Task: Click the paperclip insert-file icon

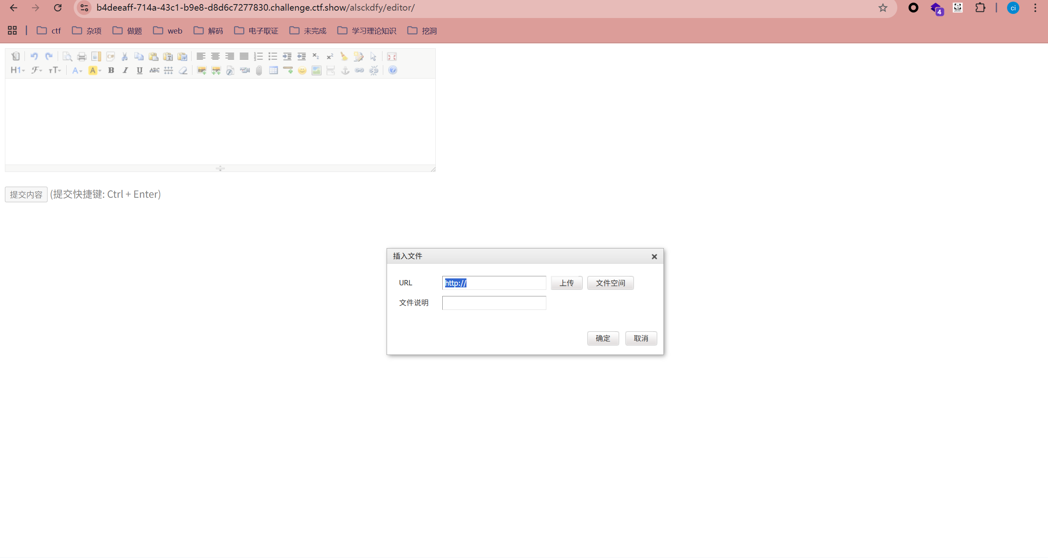Action: click(x=259, y=70)
